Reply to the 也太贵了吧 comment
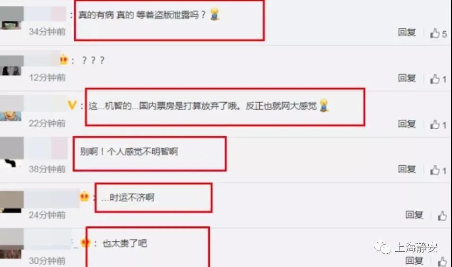 pos(414,260)
